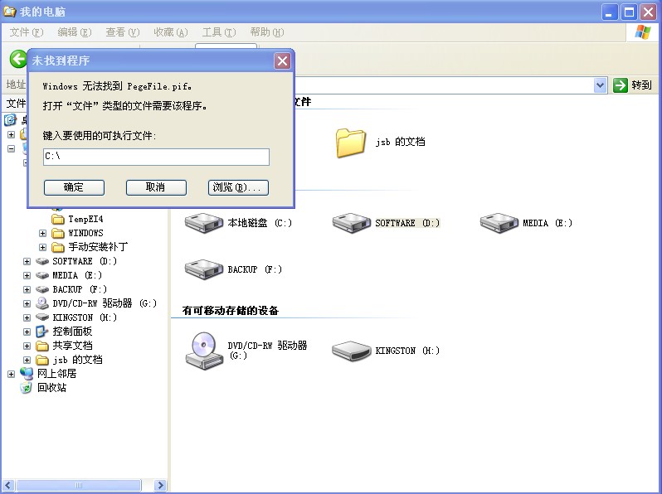
Task: Click the green 转到 Go arrow icon
Action: 621,85
